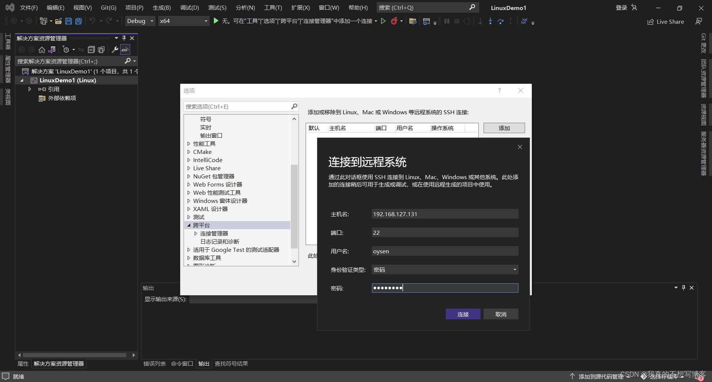This screenshot has height=382, width=712.
Task: Open the 工具(T) menu
Action: pyautogui.click(x=273, y=7)
